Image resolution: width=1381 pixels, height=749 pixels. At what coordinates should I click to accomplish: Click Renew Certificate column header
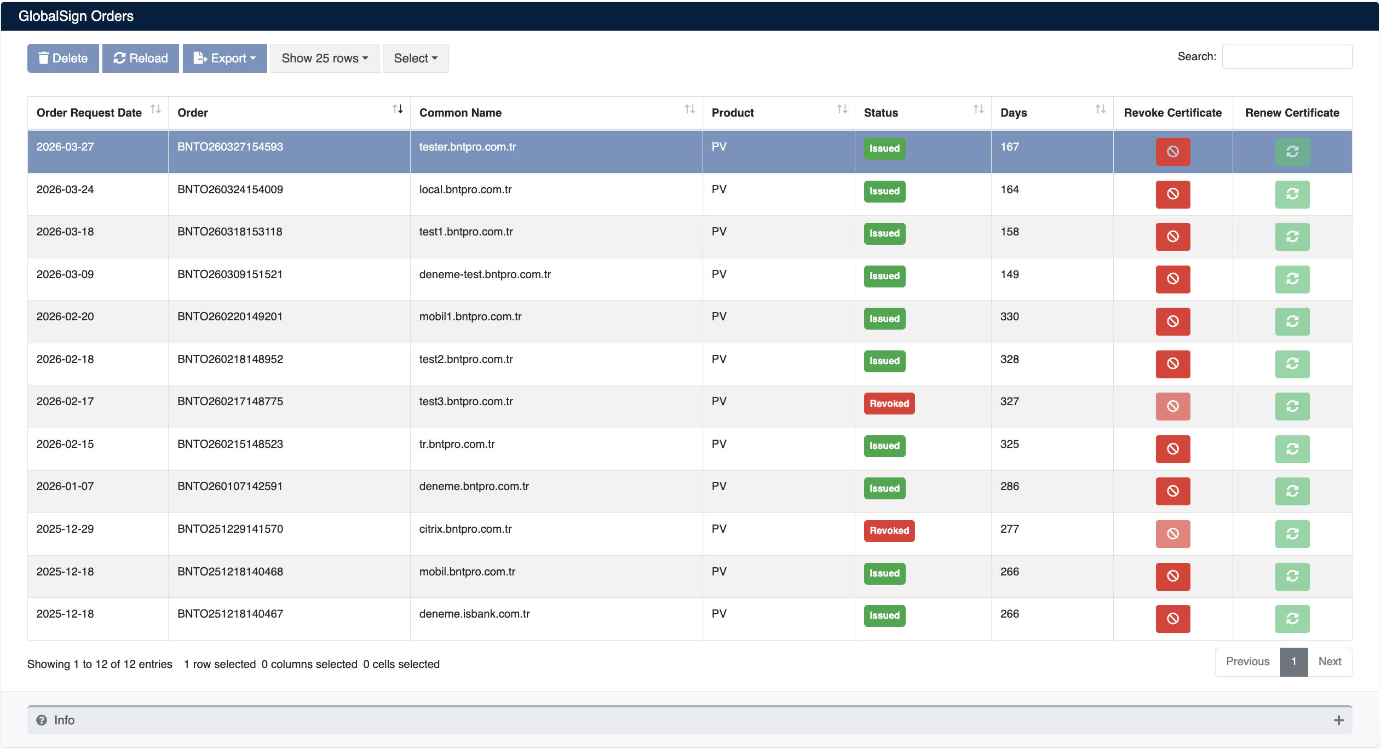(1292, 113)
